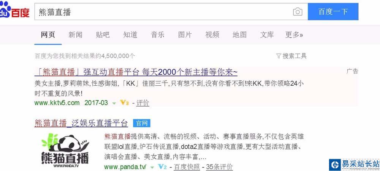Screen dimensions: 380x171
Task: Select the 地图 tab
Action: tap(240, 35)
